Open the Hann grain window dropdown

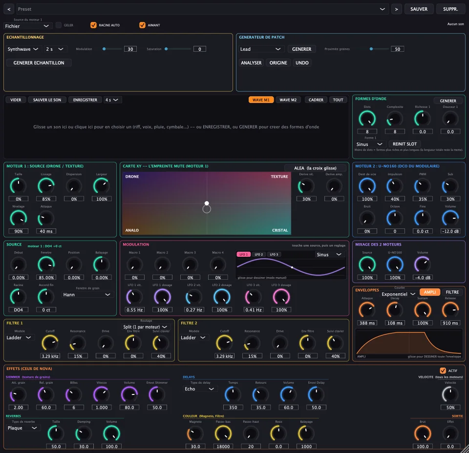[87, 295]
